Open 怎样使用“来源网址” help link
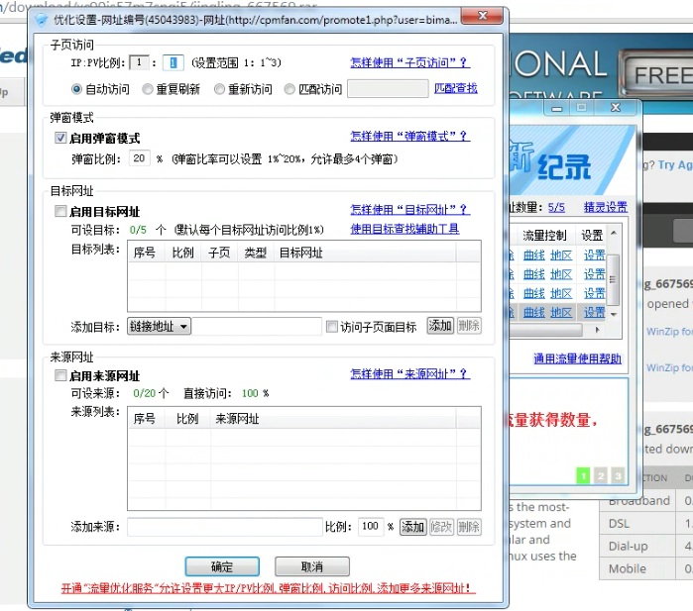693x611 pixels. [x=409, y=374]
